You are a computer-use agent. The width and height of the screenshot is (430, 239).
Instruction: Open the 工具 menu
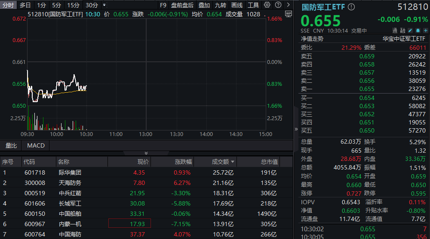253,5
